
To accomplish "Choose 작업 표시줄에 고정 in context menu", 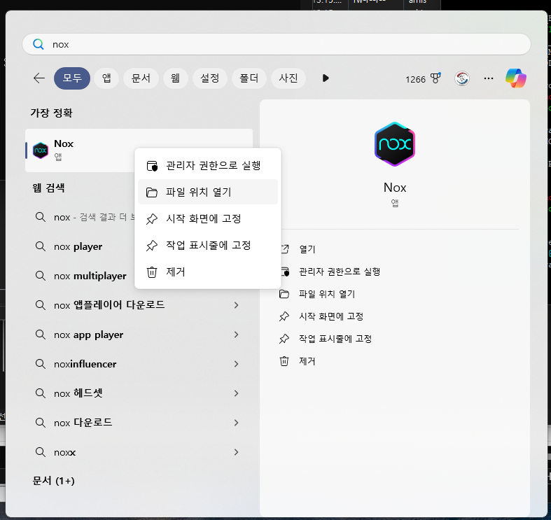I will [208, 245].
